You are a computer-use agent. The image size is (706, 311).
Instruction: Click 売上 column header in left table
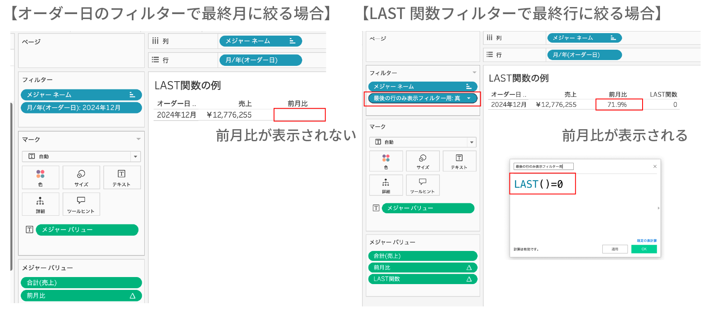click(x=245, y=104)
